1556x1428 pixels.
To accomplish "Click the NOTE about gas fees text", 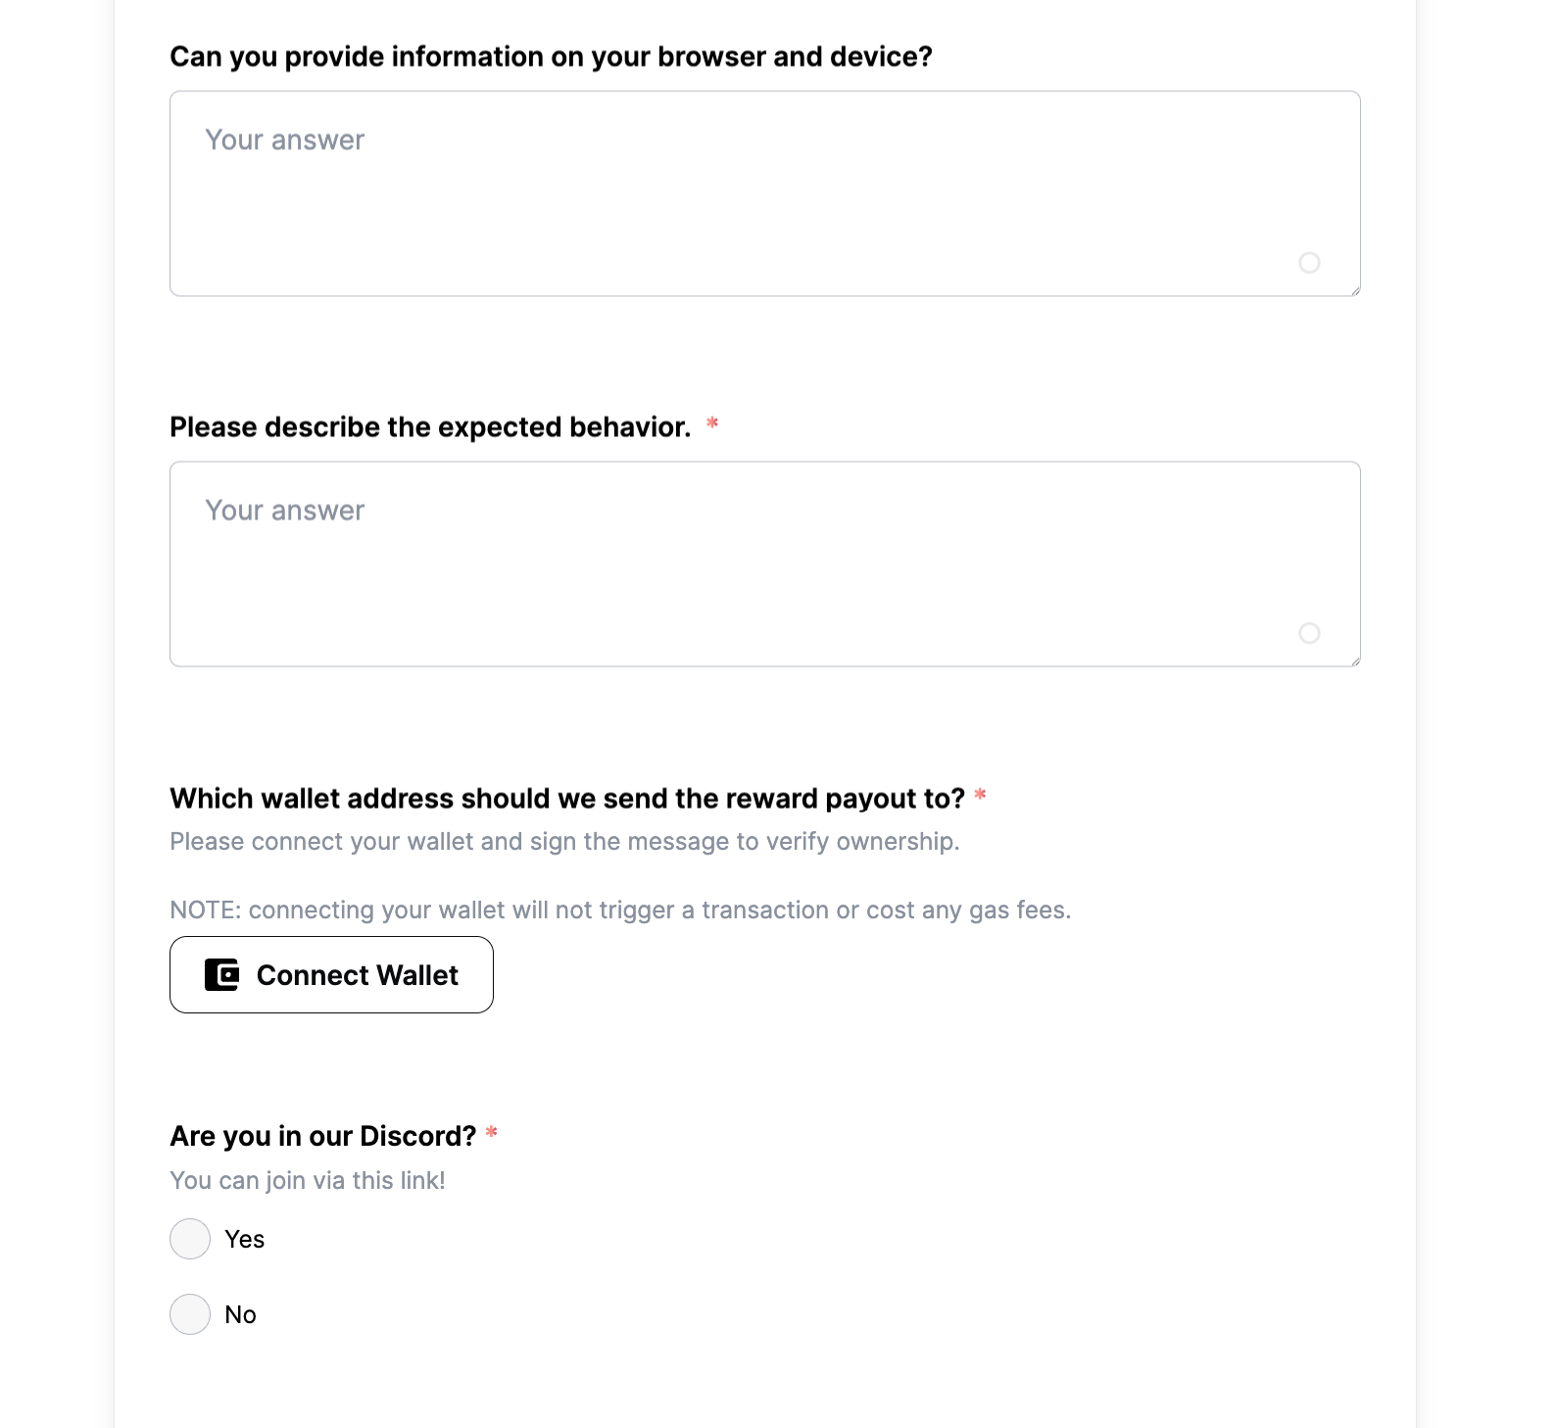I will tap(620, 911).
